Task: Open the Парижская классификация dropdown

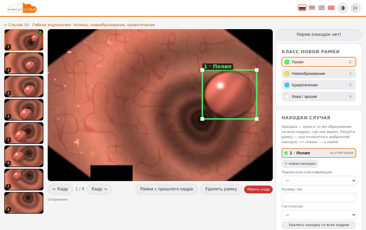Action: click(319, 181)
